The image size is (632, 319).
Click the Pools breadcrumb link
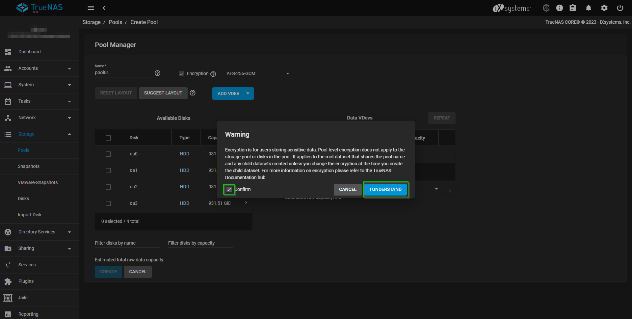coord(115,22)
